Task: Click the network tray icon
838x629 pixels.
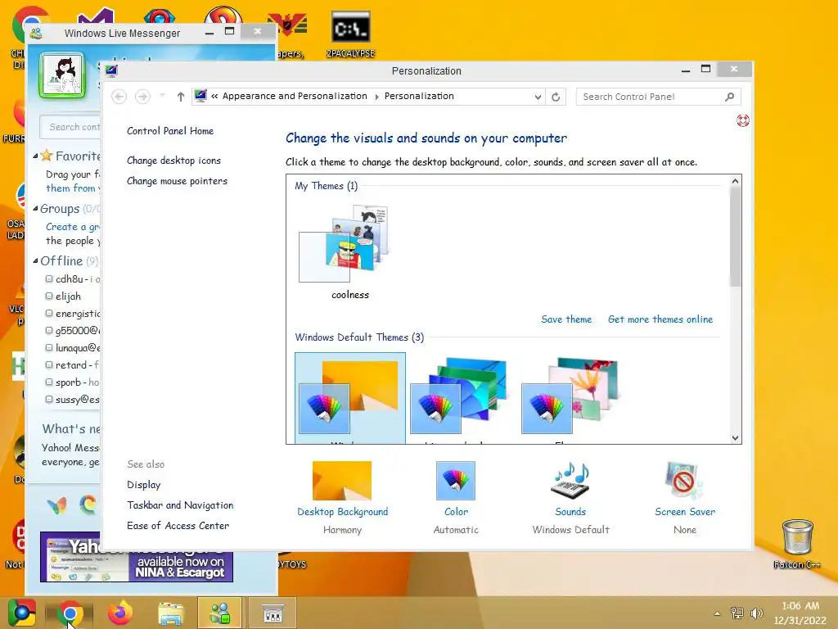Action: click(x=737, y=613)
